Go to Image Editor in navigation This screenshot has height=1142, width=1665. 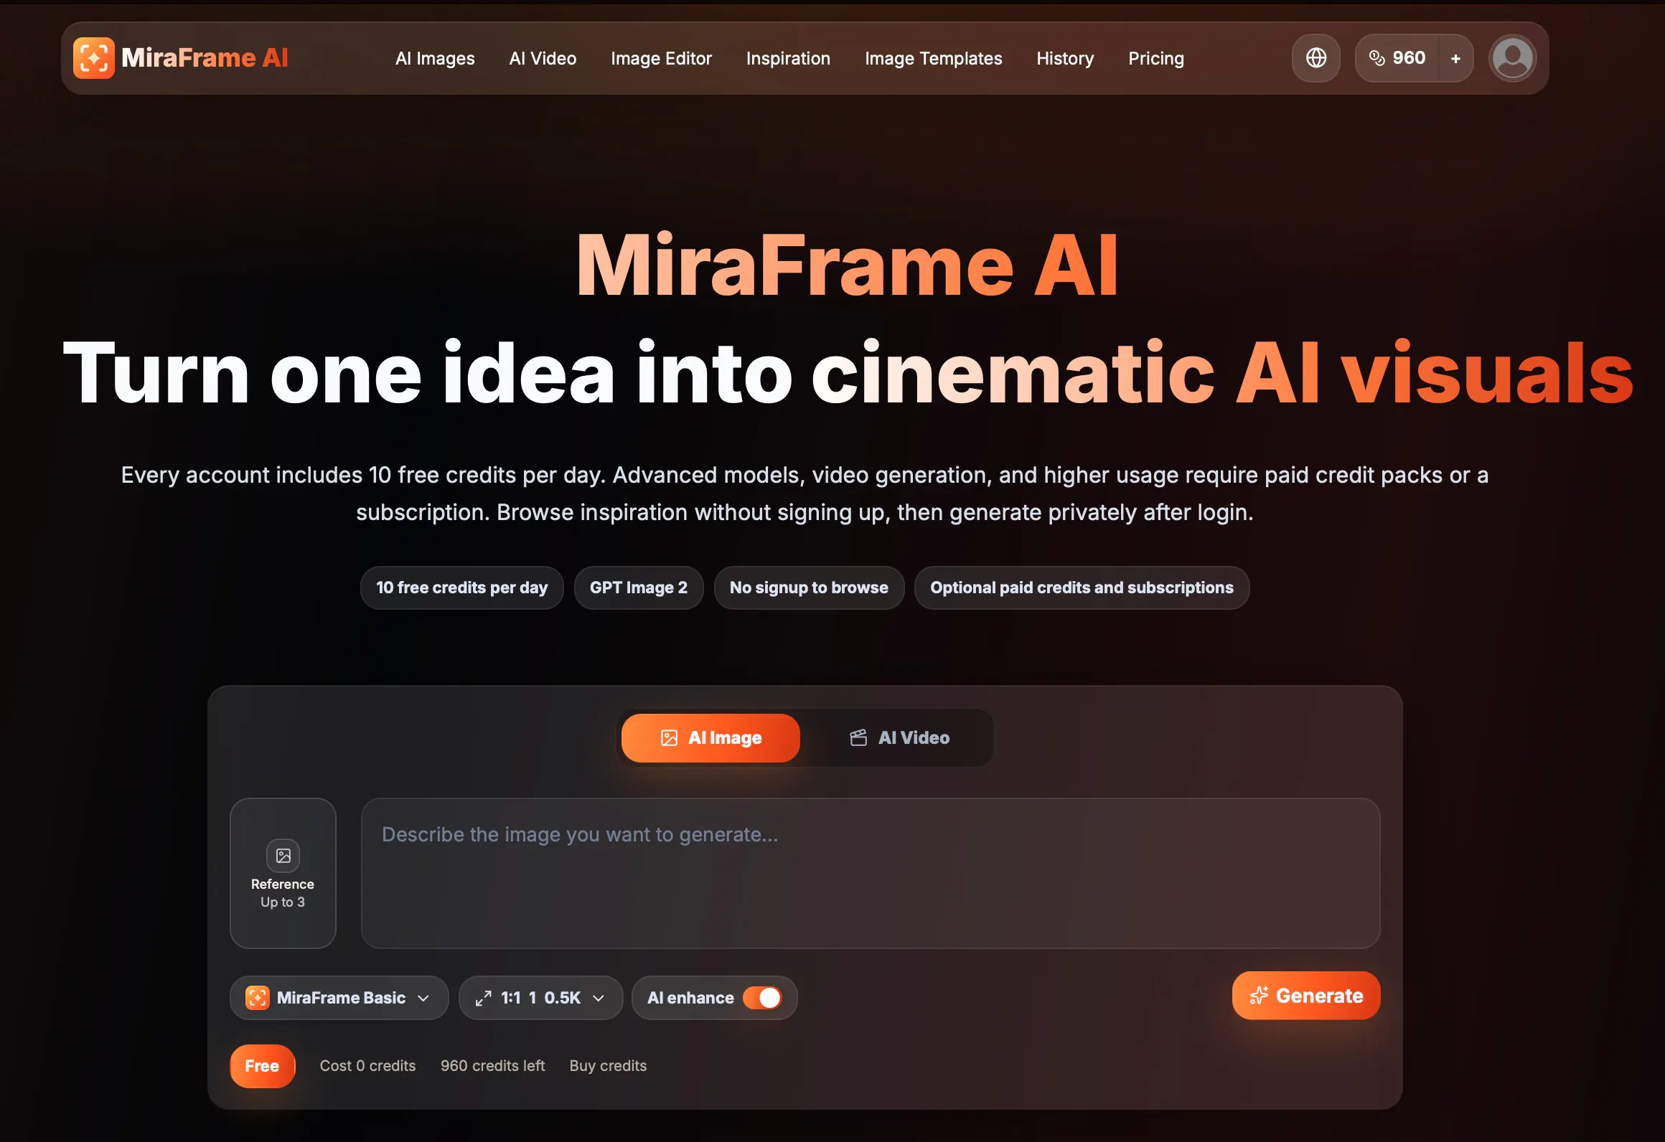pos(661,58)
